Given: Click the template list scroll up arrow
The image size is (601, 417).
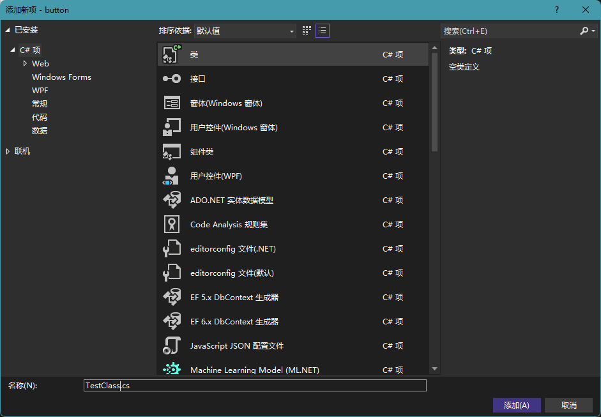Looking at the screenshot, I should 434,48.
